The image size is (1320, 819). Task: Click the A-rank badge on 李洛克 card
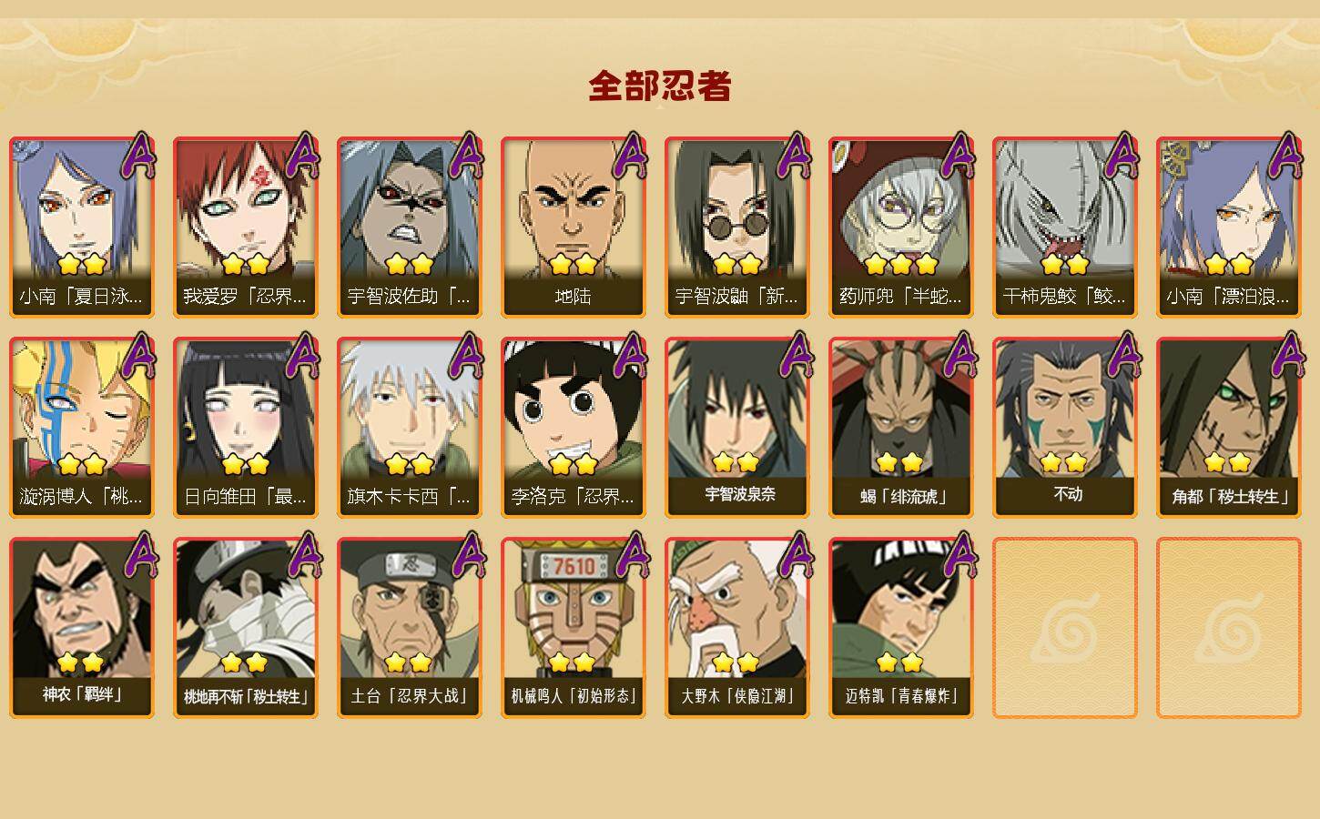pos(630,355)
